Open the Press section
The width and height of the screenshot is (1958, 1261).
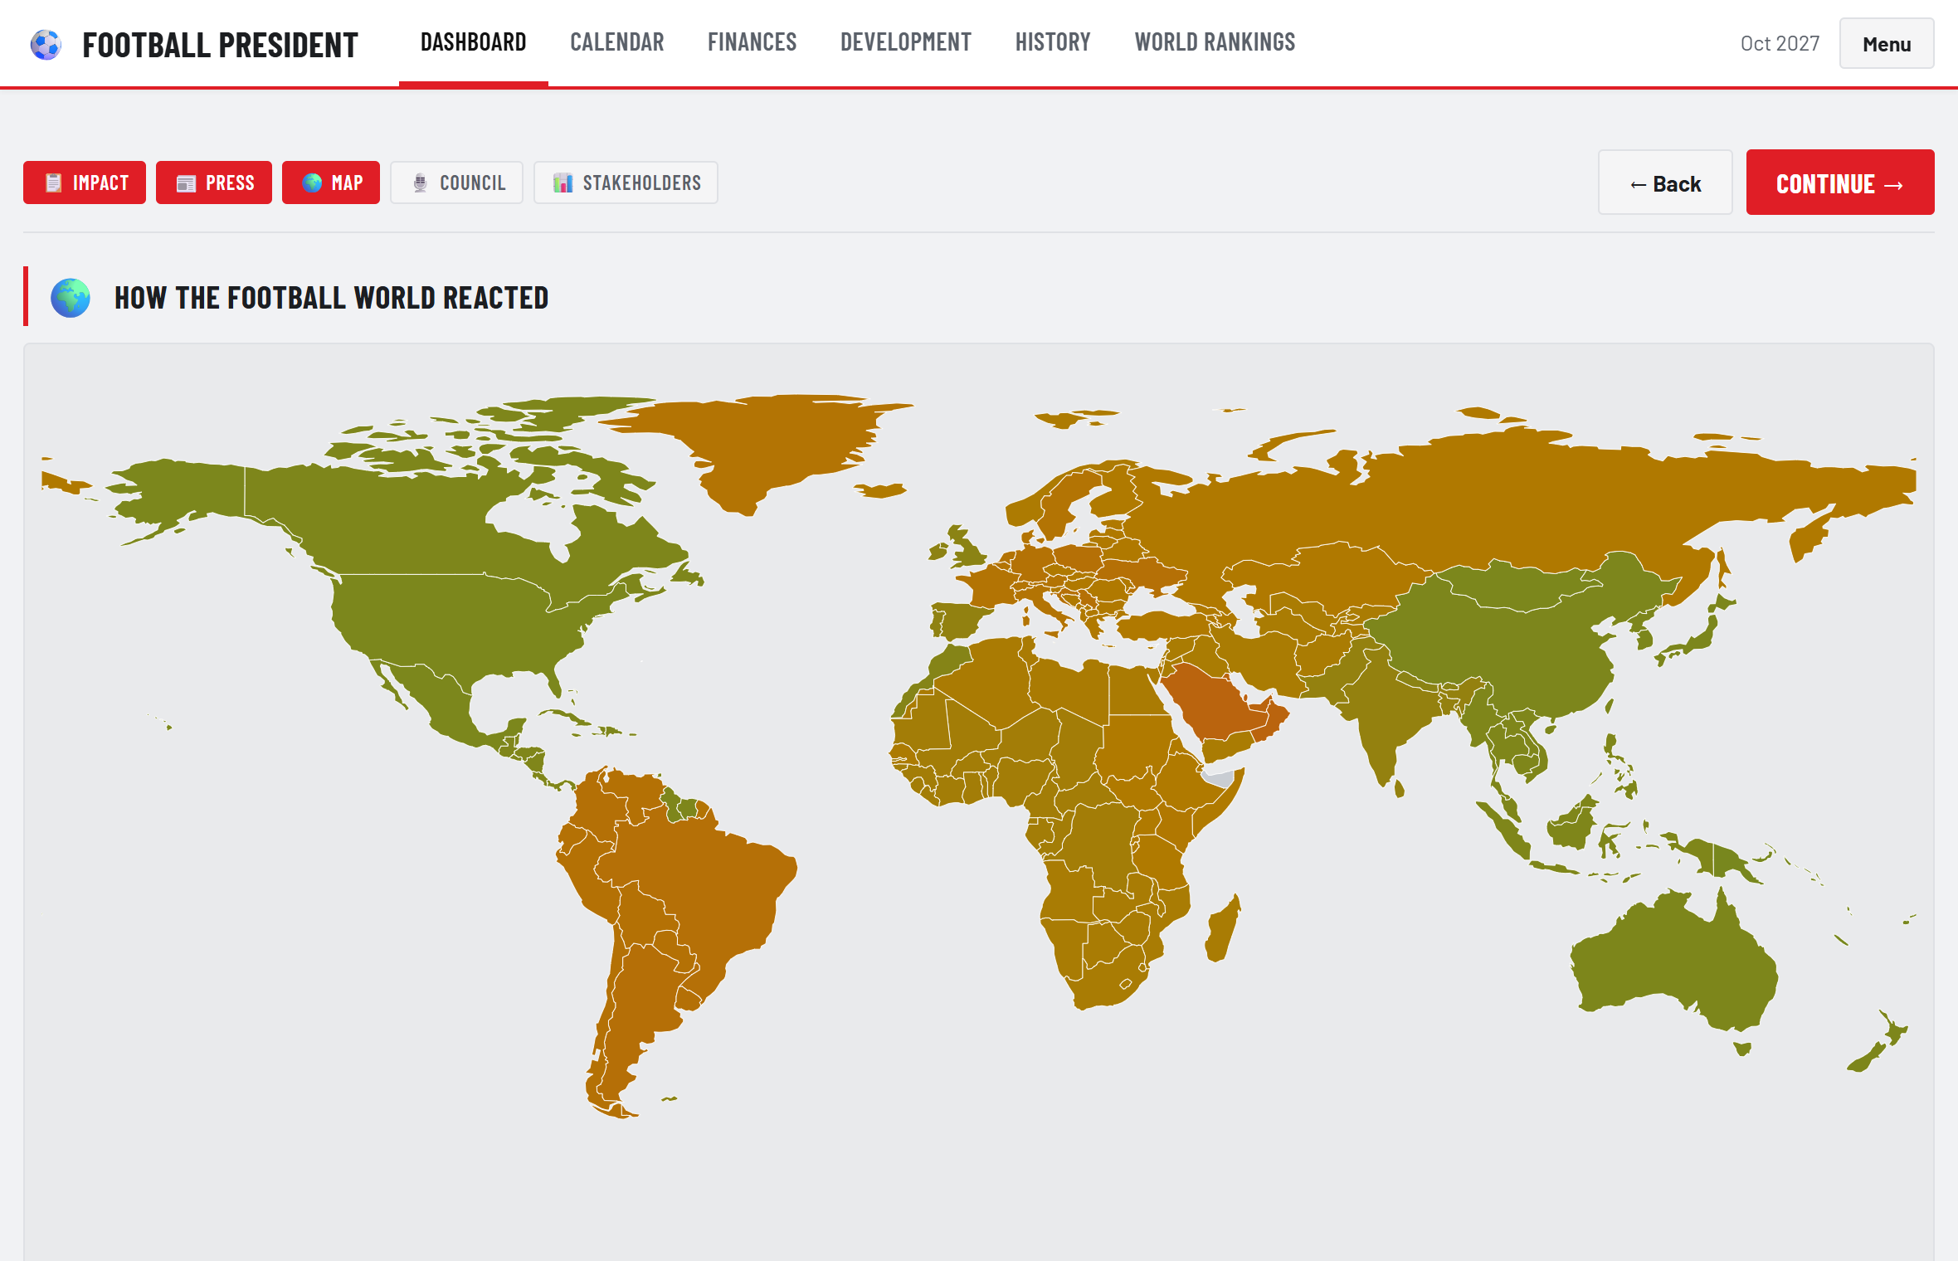pos(214,183)
